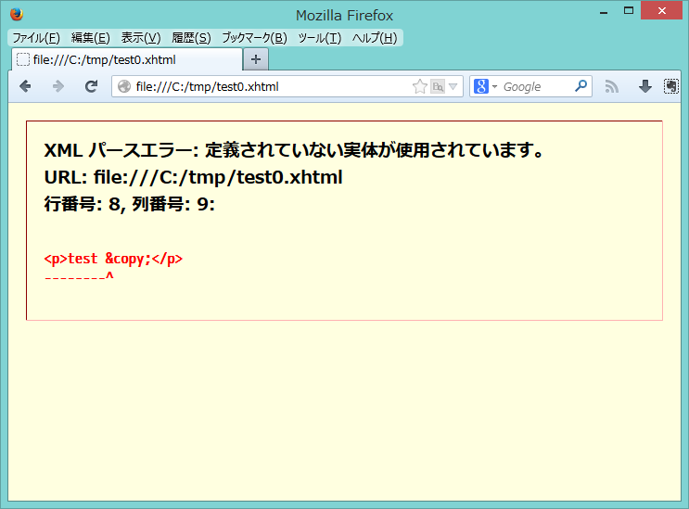Select the file:///C:/tmp/test0.xhtml tab

coord(127,59)
